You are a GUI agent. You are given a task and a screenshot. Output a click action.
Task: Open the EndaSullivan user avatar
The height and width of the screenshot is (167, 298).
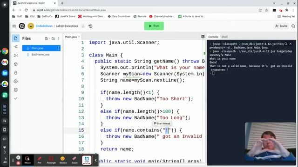pos(31,26)
